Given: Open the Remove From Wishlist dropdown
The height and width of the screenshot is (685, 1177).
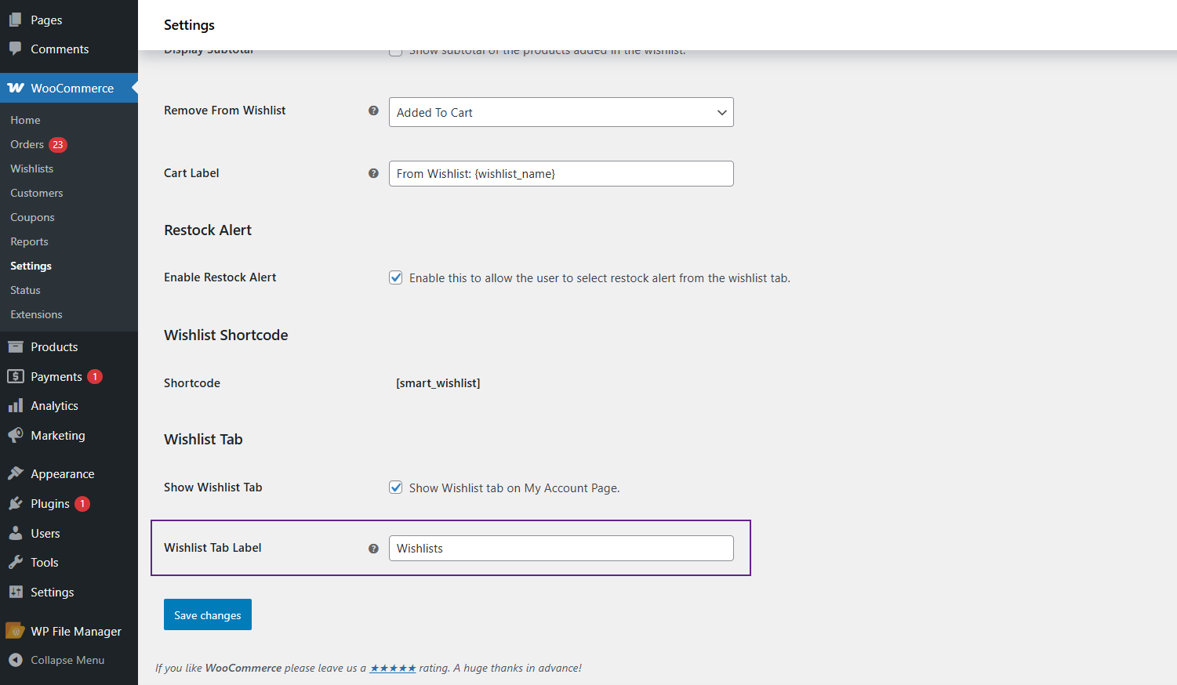Looking at the screenshot, I should tap(561, 112).
